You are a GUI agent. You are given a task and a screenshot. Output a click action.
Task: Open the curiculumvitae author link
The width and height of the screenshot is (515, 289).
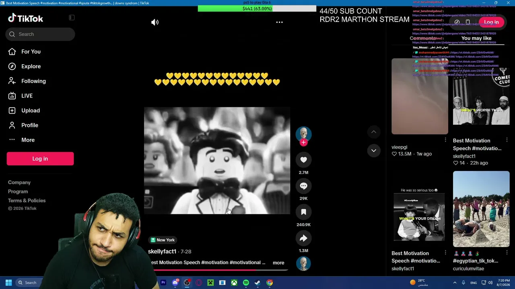point(468,269)
